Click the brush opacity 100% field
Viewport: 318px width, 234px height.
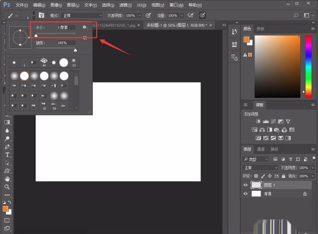tap(131, 15)
